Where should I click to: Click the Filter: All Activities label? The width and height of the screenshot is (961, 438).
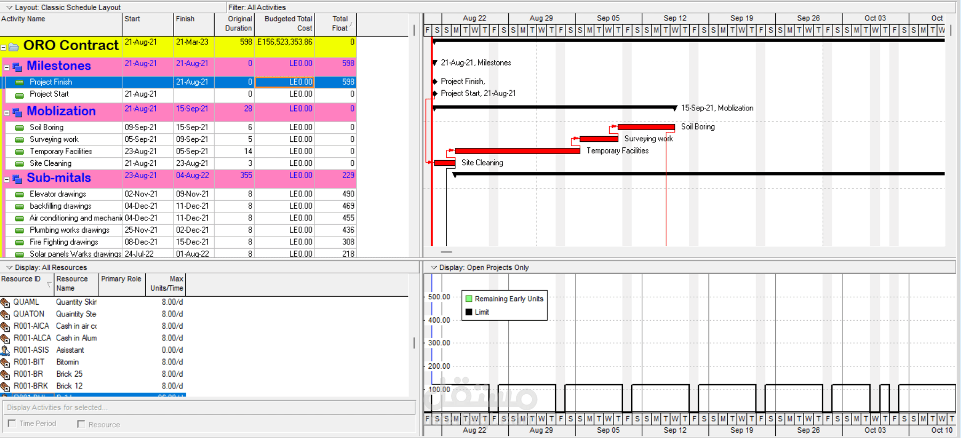(257, 7)
